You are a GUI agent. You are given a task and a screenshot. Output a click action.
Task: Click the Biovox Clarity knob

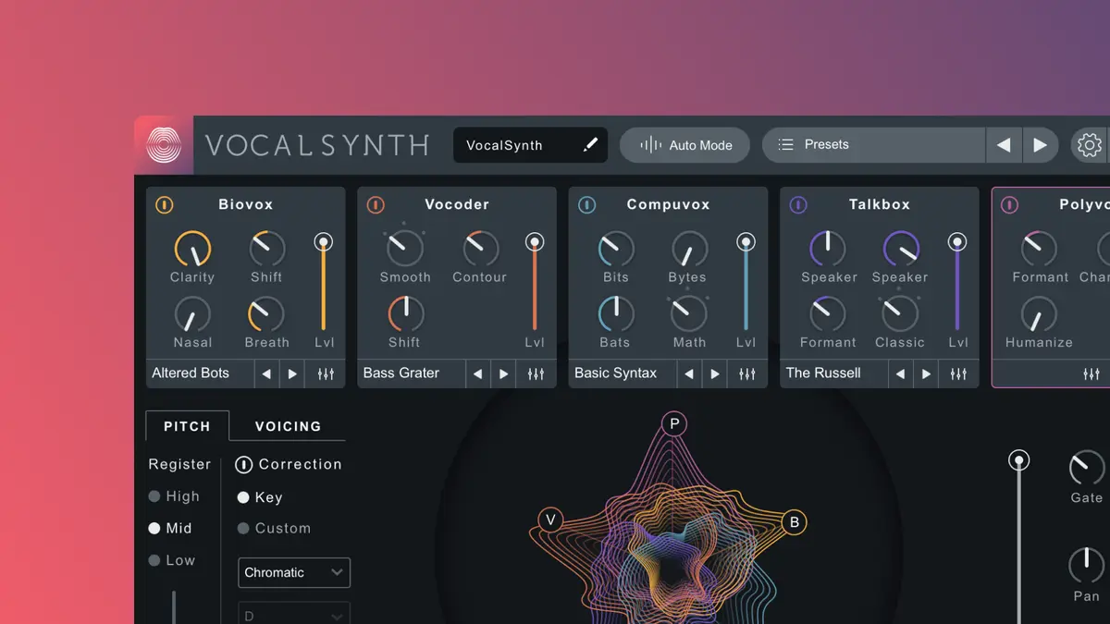click(x=192, y=249)
